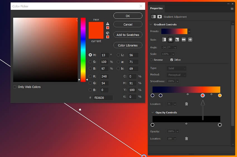Viewport: 237px width, 157px height.
Task: Select the Diamond gradient style icon
Action: [x=190, y=40]
